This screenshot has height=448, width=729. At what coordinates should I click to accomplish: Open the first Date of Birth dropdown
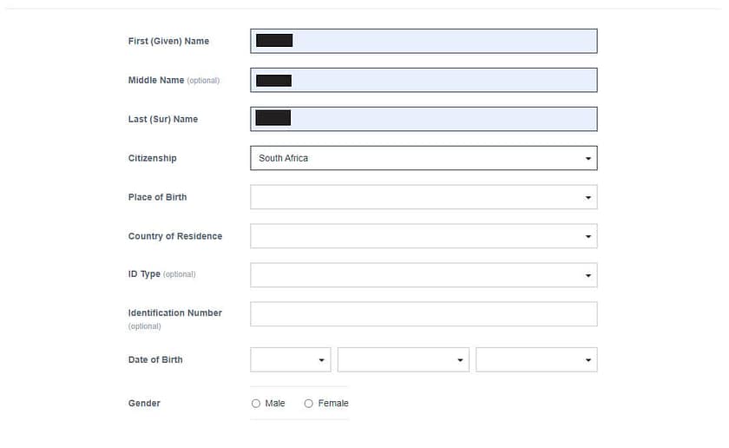coord(290,359)
